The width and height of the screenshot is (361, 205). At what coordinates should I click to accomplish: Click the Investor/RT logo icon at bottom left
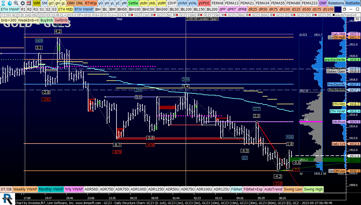(x=8, y=199)
